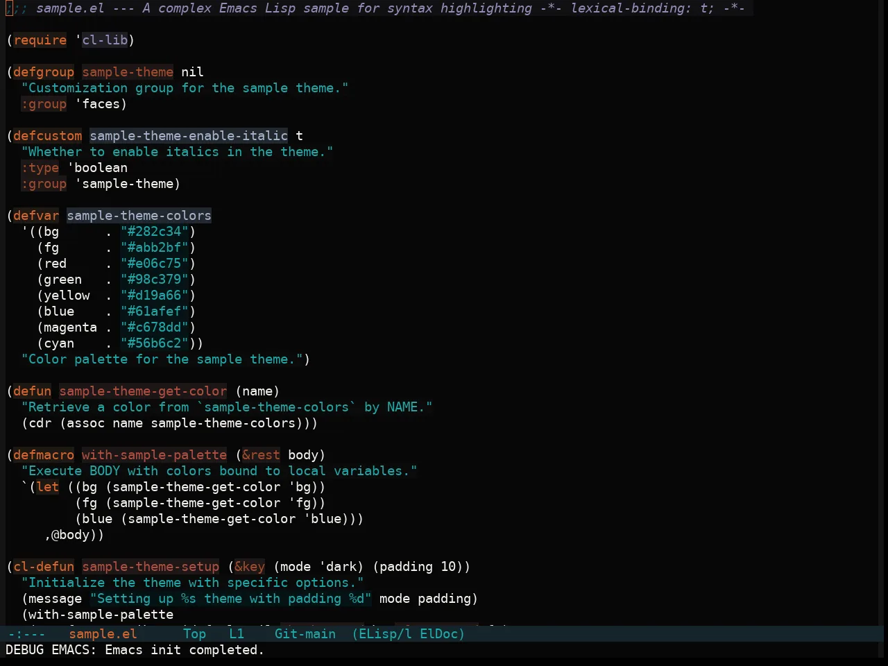
Task: Click 'Initialize the theme with specific options.' docstring
Action: [192, 583]
